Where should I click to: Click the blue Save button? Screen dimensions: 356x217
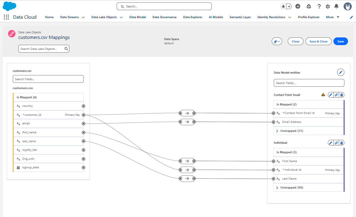341,41
